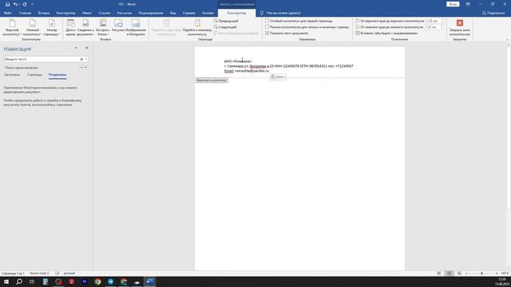The width and height of the screenshot is (511, 287).
Task: Switch to Web Layout view icon
Action: 459,273
